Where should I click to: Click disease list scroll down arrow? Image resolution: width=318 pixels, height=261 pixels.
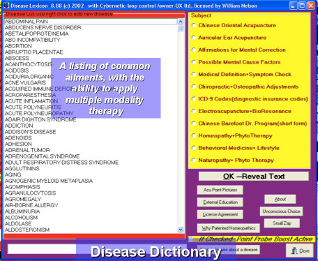(181, 230)
